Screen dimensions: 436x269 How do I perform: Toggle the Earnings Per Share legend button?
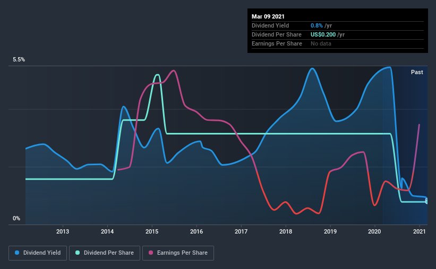pos(178,253)
